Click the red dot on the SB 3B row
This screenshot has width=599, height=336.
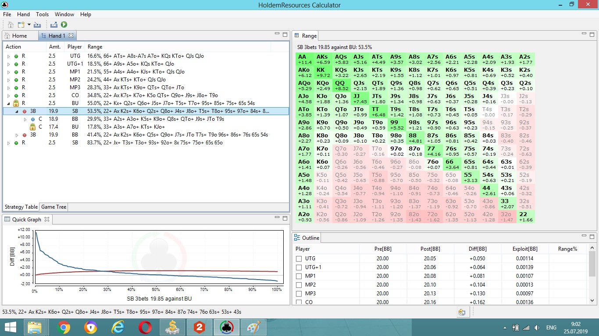pos(25,111)
